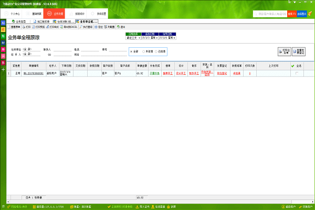The image size is (315, 210).
Task: Click the search field at top right
Action: 262,13
